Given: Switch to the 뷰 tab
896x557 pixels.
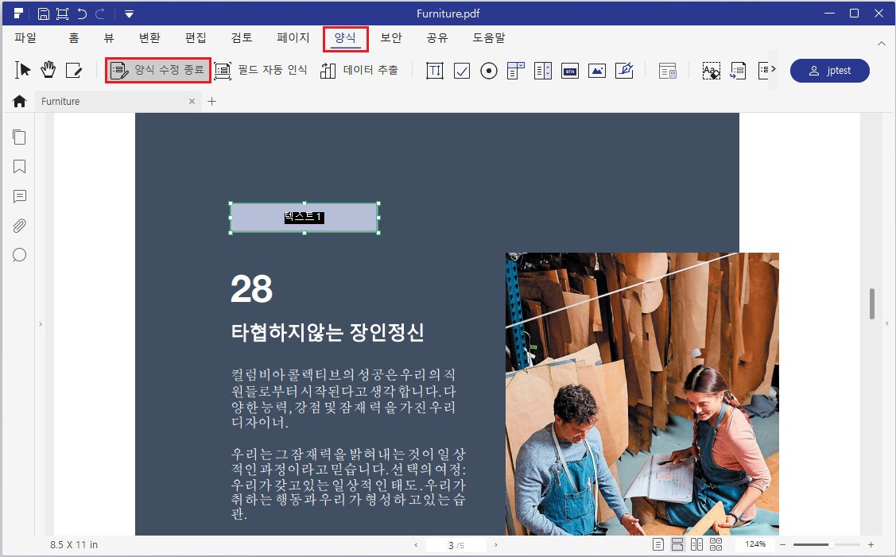Looking at the screenshot, I should [x=109, y=37].
